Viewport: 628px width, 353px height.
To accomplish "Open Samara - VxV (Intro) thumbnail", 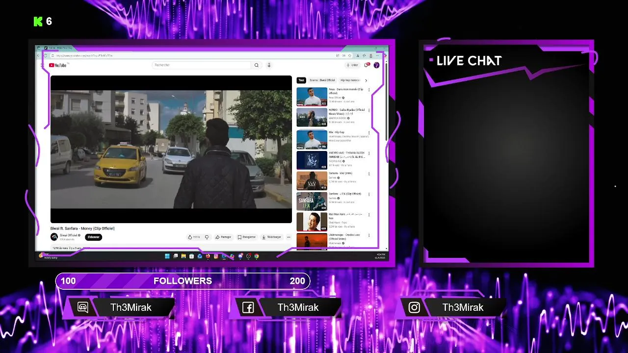I will 312,180.
